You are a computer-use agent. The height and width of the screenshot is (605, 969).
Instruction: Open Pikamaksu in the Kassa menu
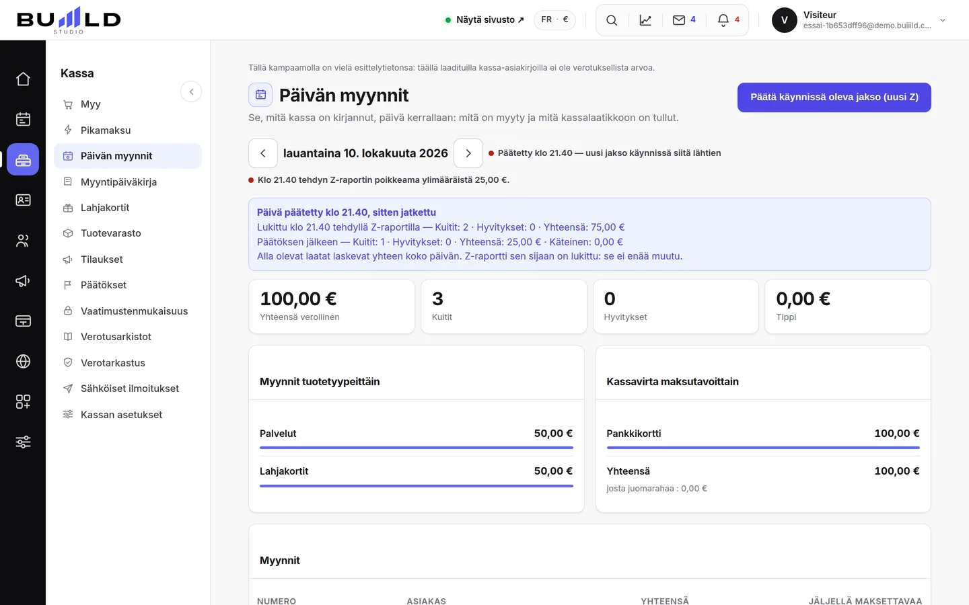tap(128, 130)
